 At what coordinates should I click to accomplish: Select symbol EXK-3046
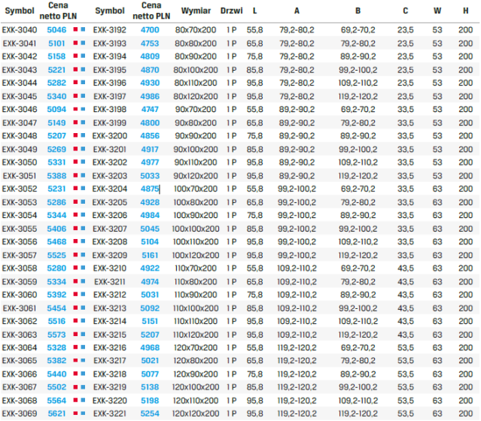(x=20, y=109)
